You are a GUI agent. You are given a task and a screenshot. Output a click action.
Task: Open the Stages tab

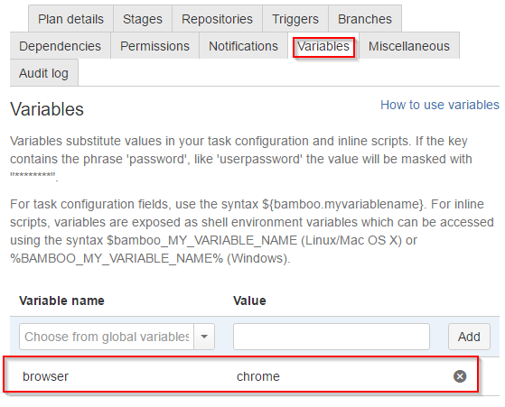(143, 19)
